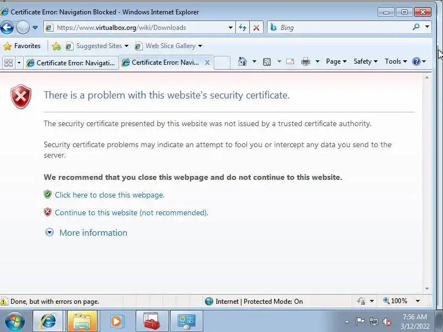This screenshot has width=443, height=332.
Task: Click the Internet Explorer taskbar icon
Action: point(48,321)
